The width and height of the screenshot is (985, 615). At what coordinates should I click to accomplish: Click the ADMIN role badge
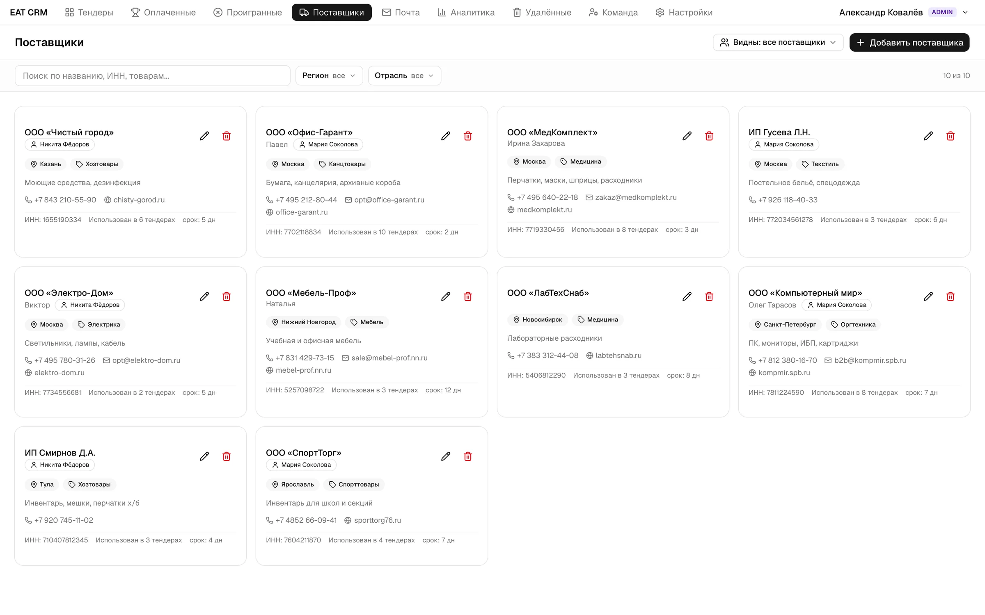tap(942, 12)
